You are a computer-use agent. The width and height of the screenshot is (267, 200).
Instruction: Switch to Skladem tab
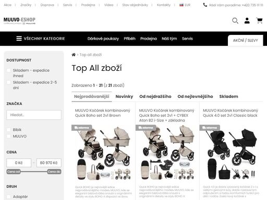point(228,96)
